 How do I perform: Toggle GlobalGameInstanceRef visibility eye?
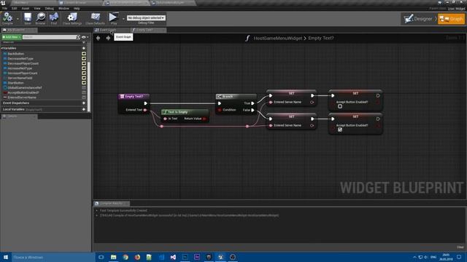84,87
